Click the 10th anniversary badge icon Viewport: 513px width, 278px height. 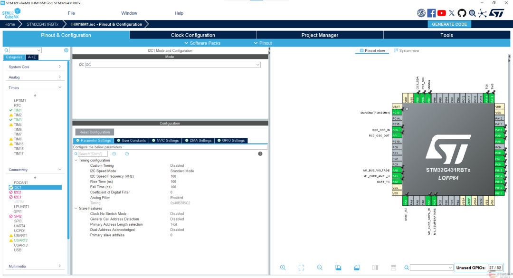tap(421, 13)
